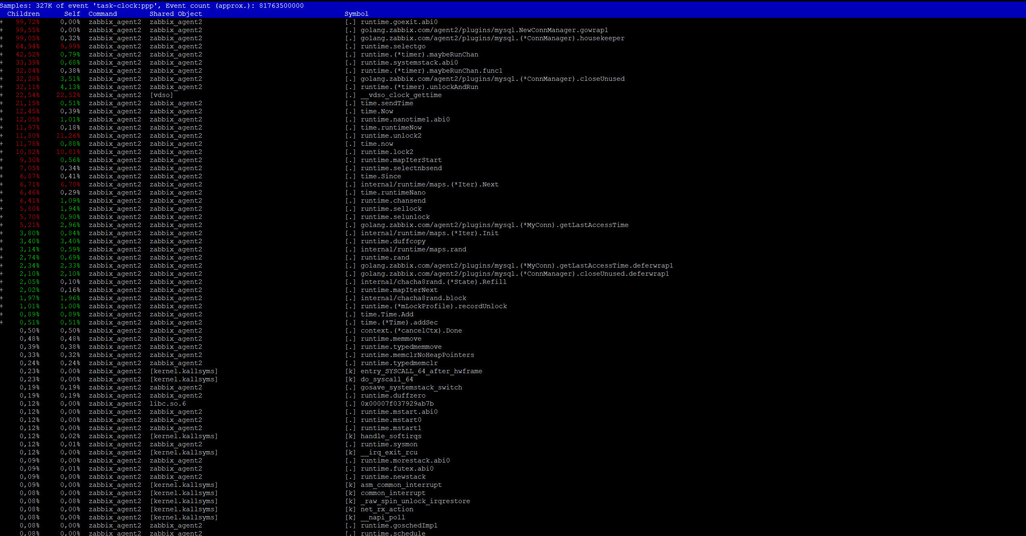
Task: Click the Children column header
Action: click(x=23, y=14)
